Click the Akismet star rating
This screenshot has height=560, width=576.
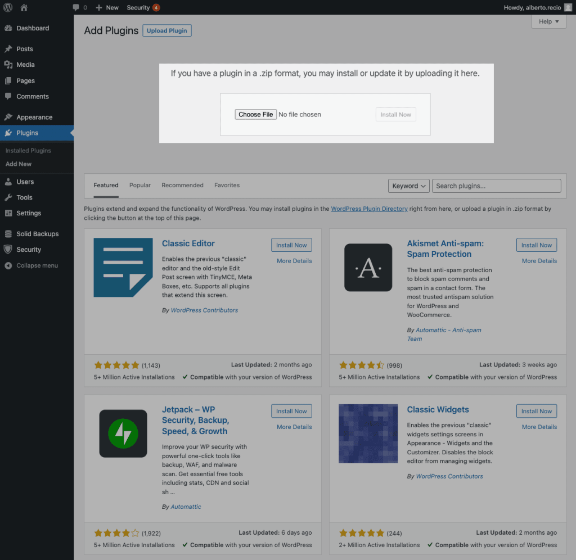pyautogui.click(x=362, y=365)
